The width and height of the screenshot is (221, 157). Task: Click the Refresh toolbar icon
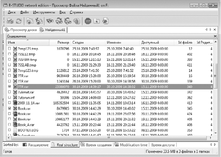[18, 21]
